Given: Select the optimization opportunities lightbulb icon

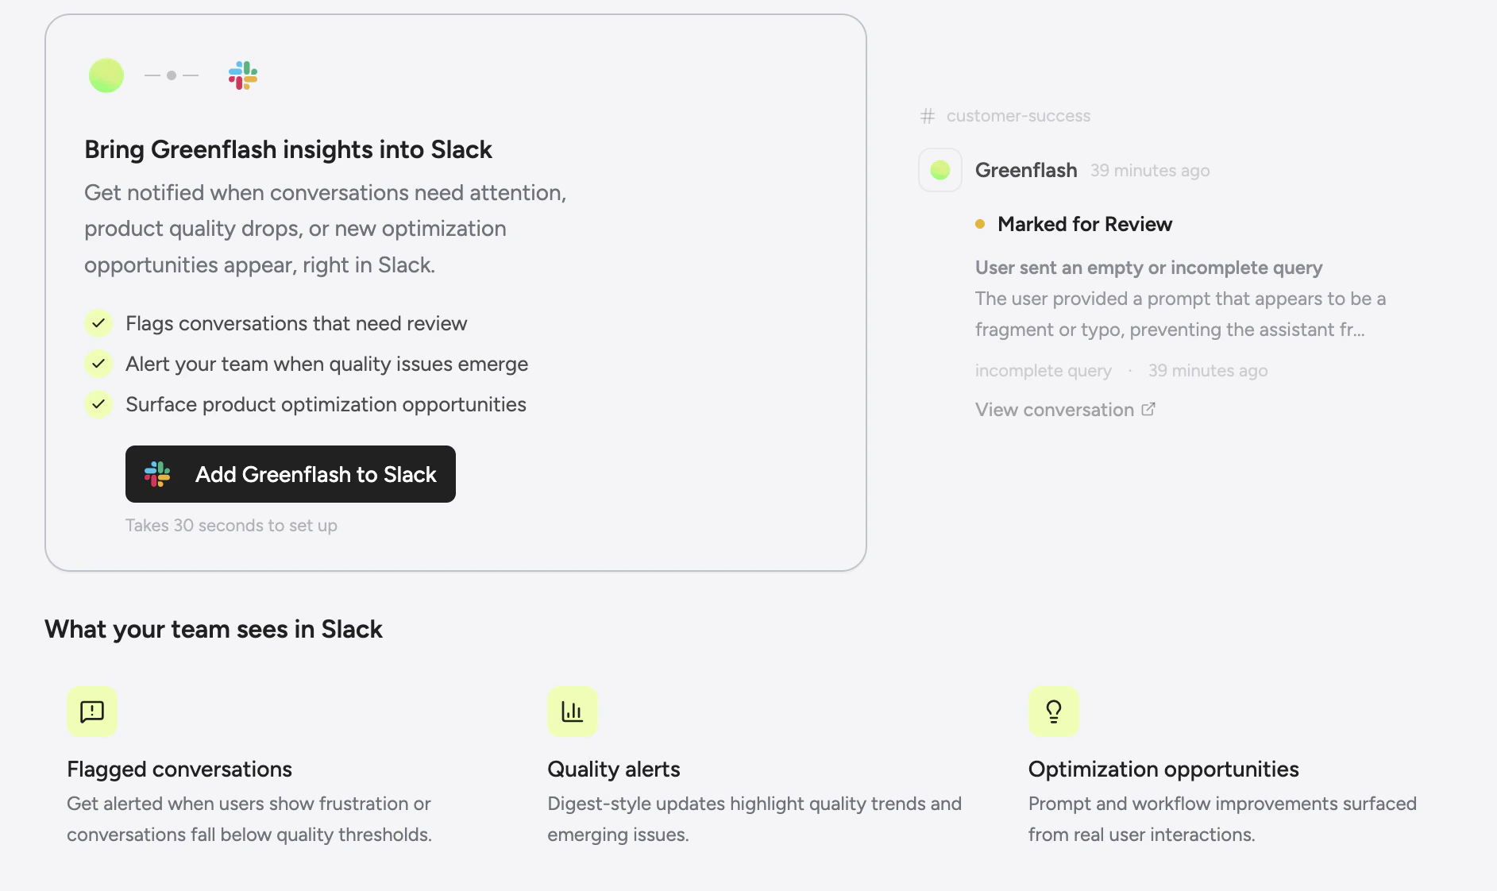Looking at the screenshot, I should tap(1054, 712).
